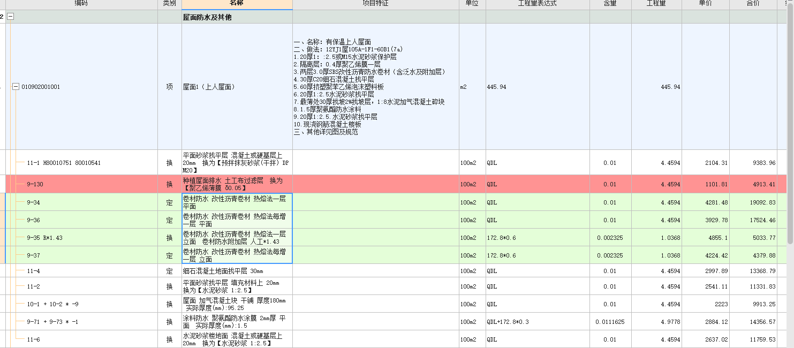The height and width of the screenshot is (348, 794).
Task: Click unit price 2104.31
Action: (706, 163)
